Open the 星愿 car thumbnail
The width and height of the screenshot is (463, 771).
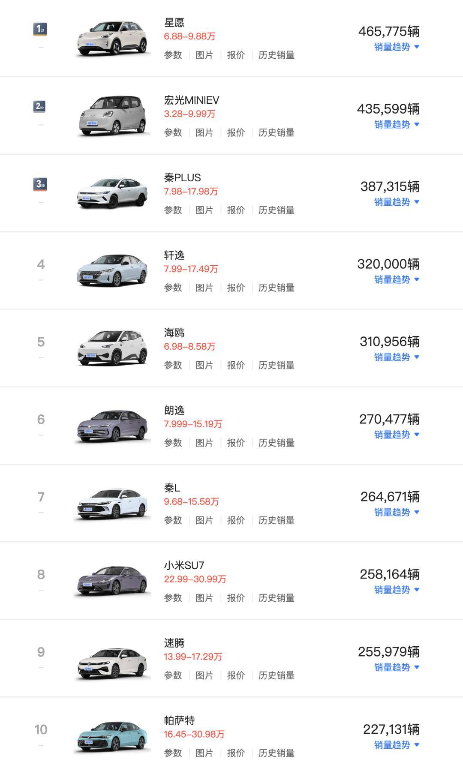coord(112,39)
